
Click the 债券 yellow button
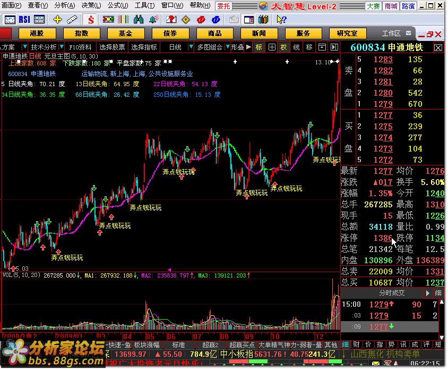170,33
